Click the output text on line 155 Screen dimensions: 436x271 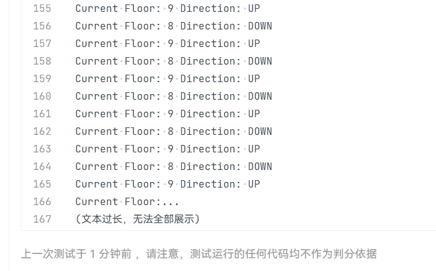167,9
